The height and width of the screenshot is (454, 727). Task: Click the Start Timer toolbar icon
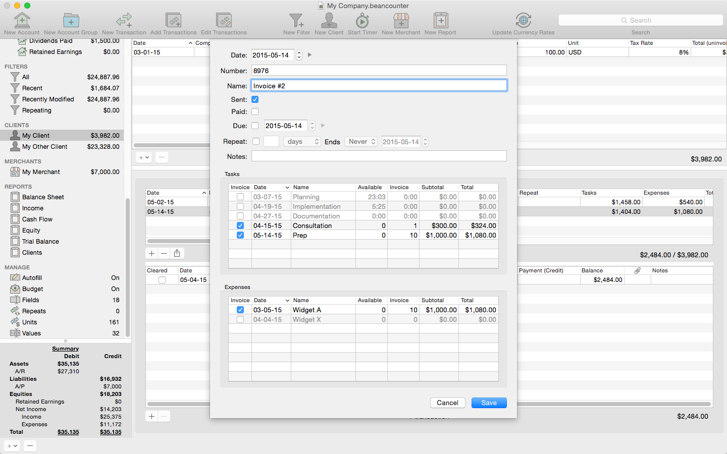coord(362,20)
